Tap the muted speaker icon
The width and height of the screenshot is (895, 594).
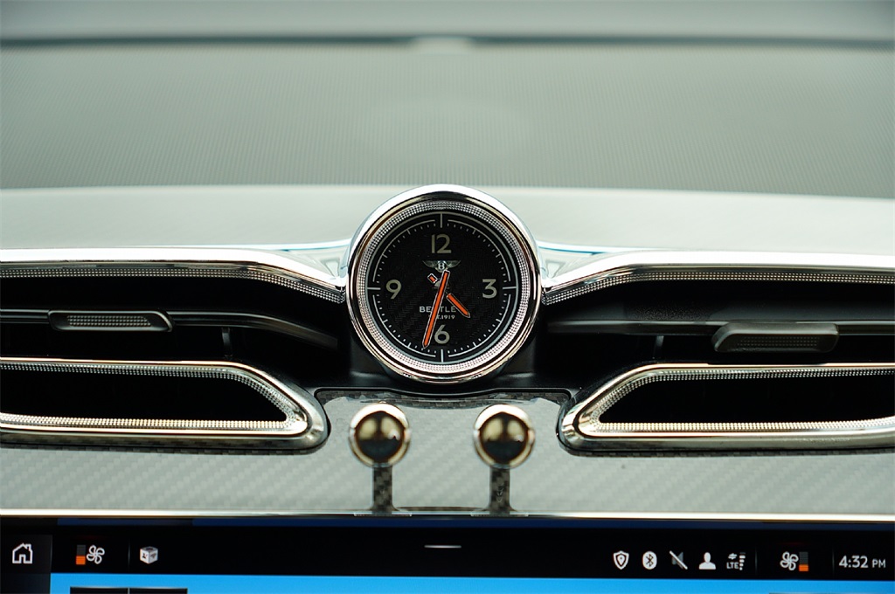click(x=678, y=560)
